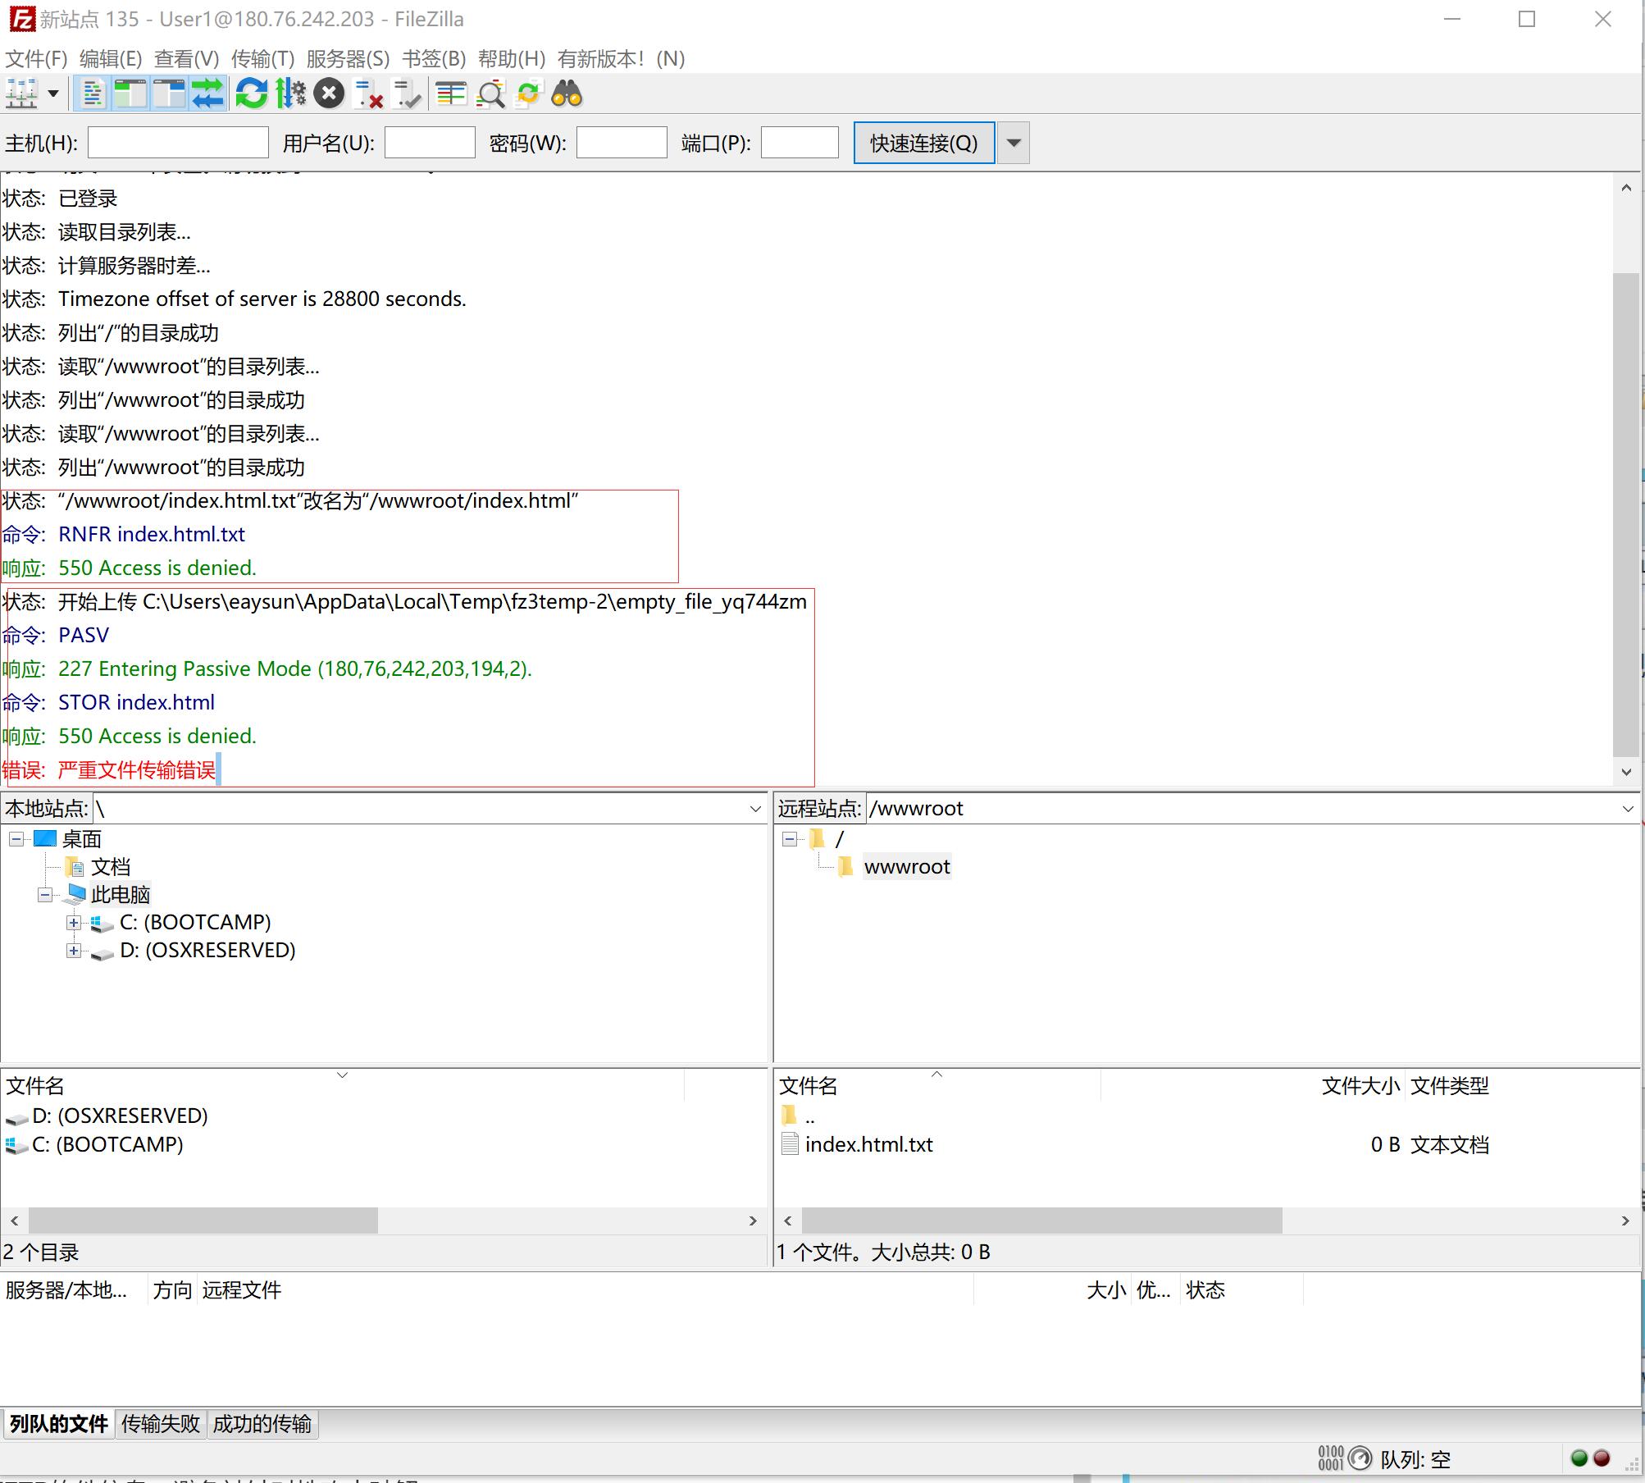The image size is (1645, 1483).
Task: Open 帮助(H) menu
Action: (512, 59)
